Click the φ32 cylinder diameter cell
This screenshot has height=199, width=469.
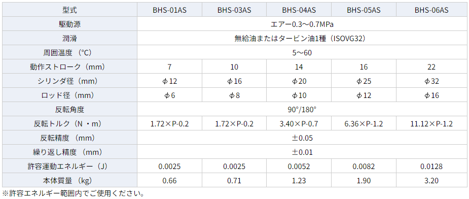tap(431, 81)
